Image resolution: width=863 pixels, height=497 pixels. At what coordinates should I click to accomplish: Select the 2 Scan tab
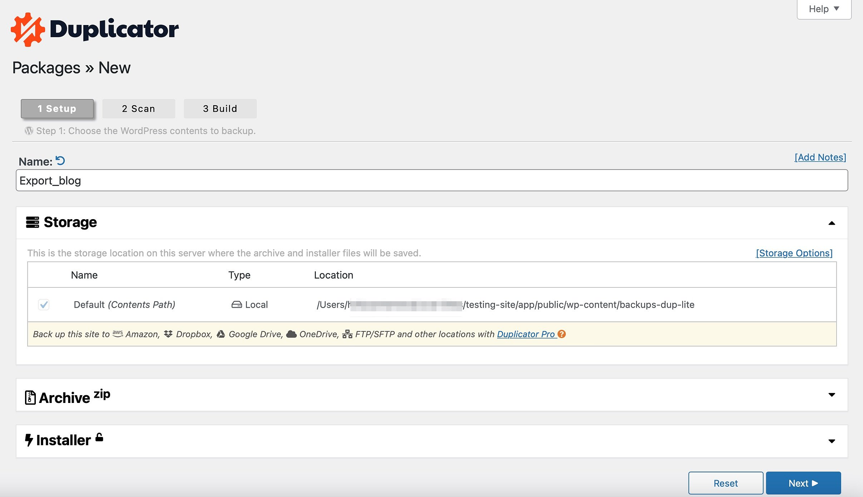(x=139, y=108)
